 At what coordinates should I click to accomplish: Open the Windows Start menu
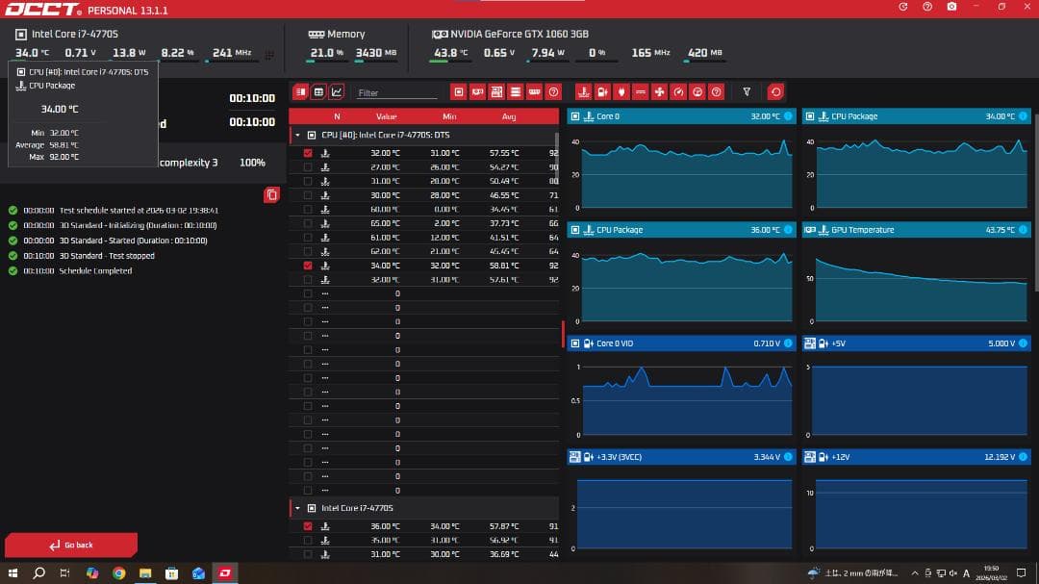coord(13,572)
